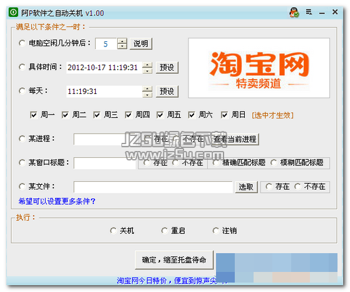Viewport: 350px width, 292px height.
Task: Focus the 2012-10-17 11:19:31 datetime field
Action: pos(104,68)
